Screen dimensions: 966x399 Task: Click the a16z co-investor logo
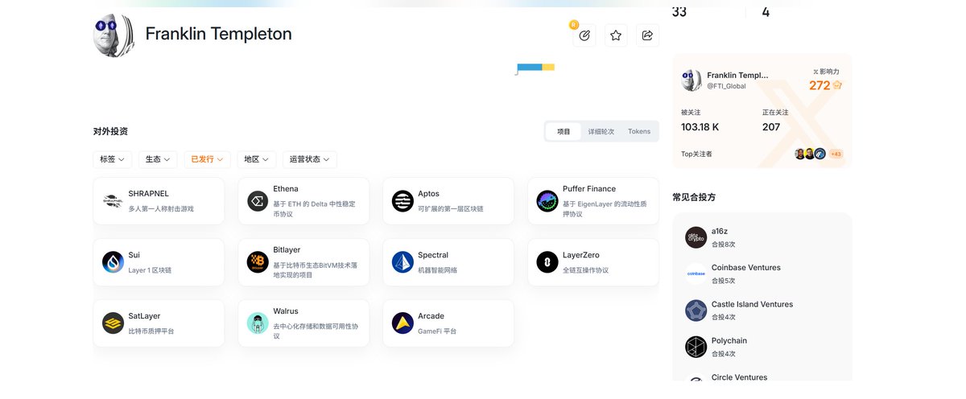(x=696, y=237)
